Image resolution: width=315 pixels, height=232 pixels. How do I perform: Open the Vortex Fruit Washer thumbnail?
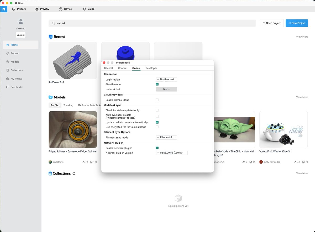coord(283,130)
